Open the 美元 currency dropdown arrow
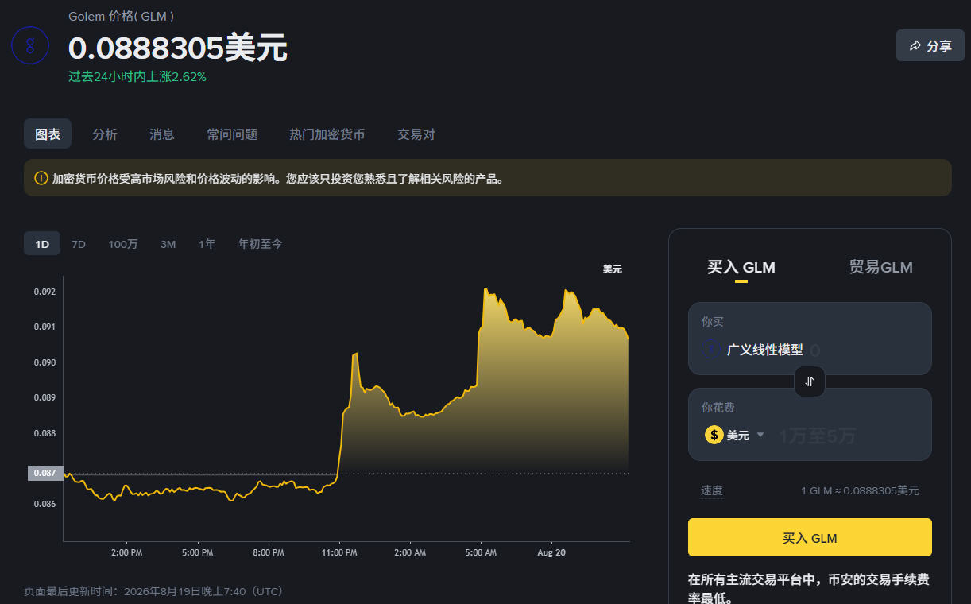This screenshot has width=971, height=604. 760,435
